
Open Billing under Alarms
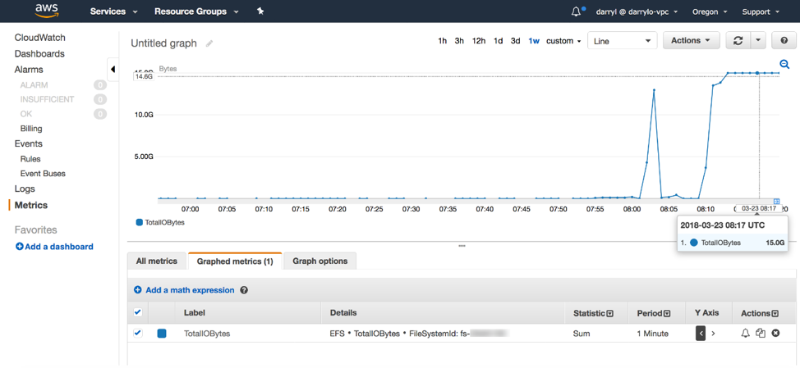point(31,129)
